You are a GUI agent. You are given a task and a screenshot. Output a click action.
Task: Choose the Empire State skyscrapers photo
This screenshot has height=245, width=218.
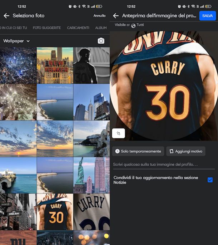(91, 102)
